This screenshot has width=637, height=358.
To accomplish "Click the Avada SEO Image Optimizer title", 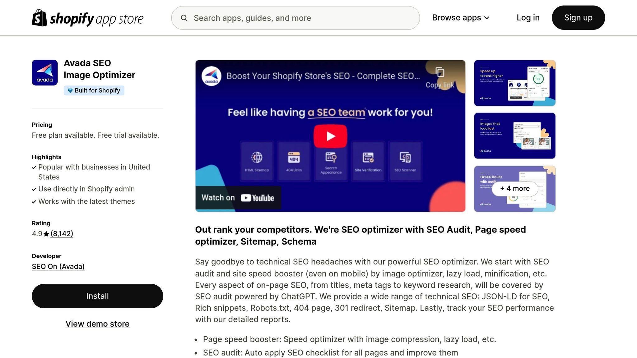I will [x=100, y=69].
